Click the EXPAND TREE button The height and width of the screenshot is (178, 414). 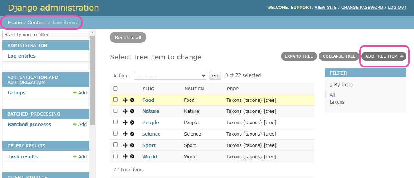click(x=299, y=56)
